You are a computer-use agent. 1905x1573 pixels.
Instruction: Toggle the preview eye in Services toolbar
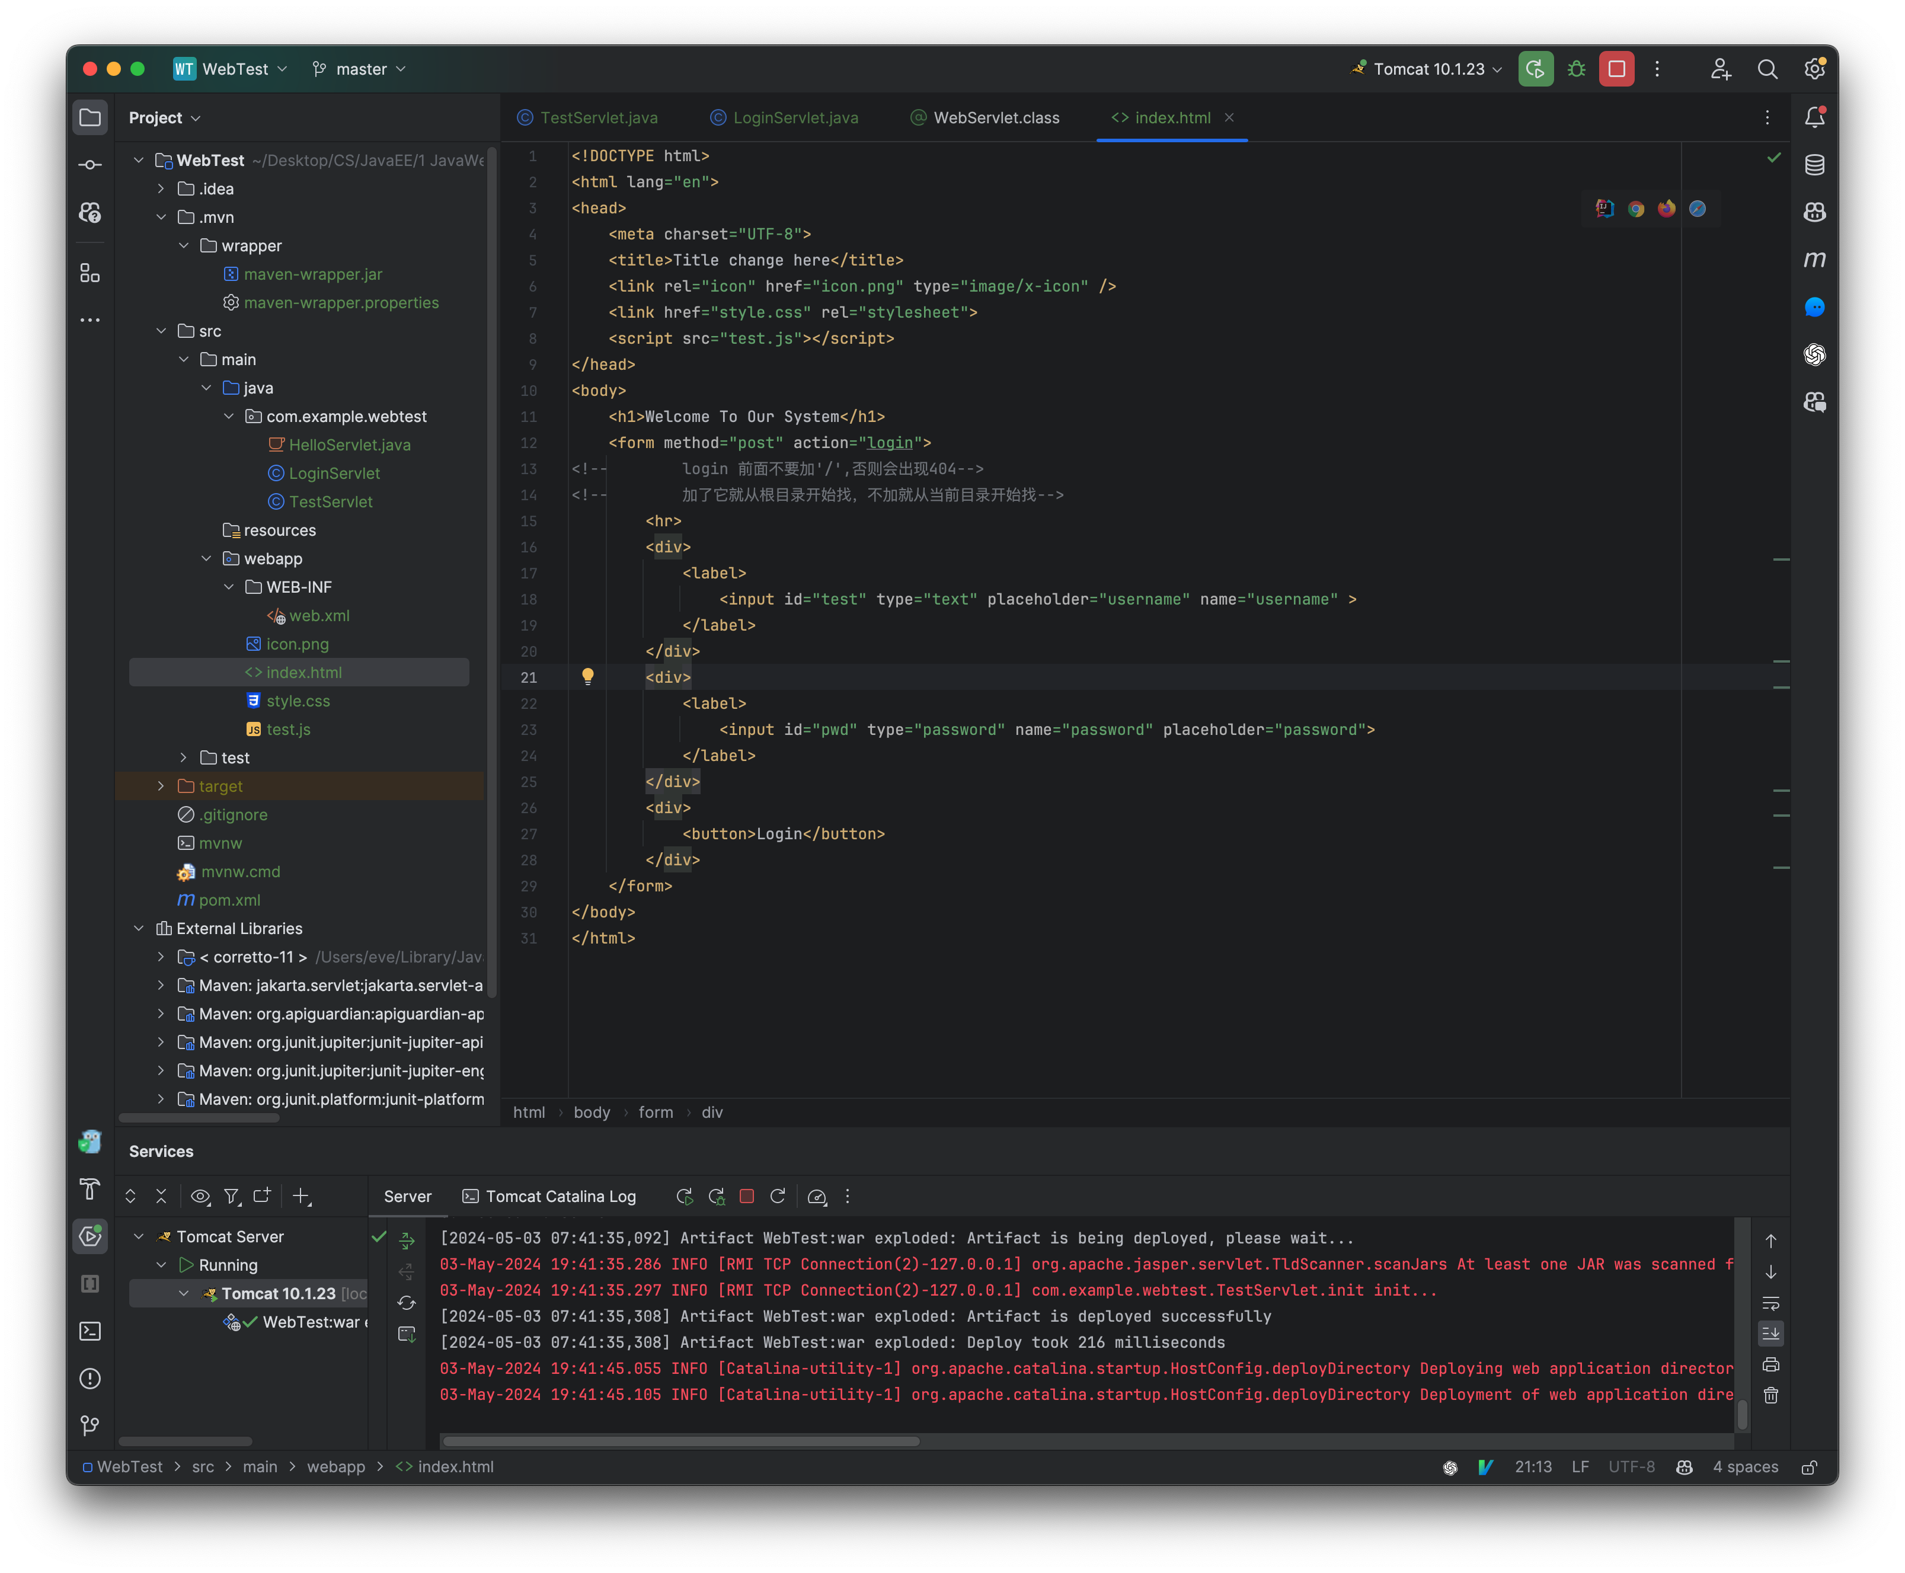[200, 1196]
